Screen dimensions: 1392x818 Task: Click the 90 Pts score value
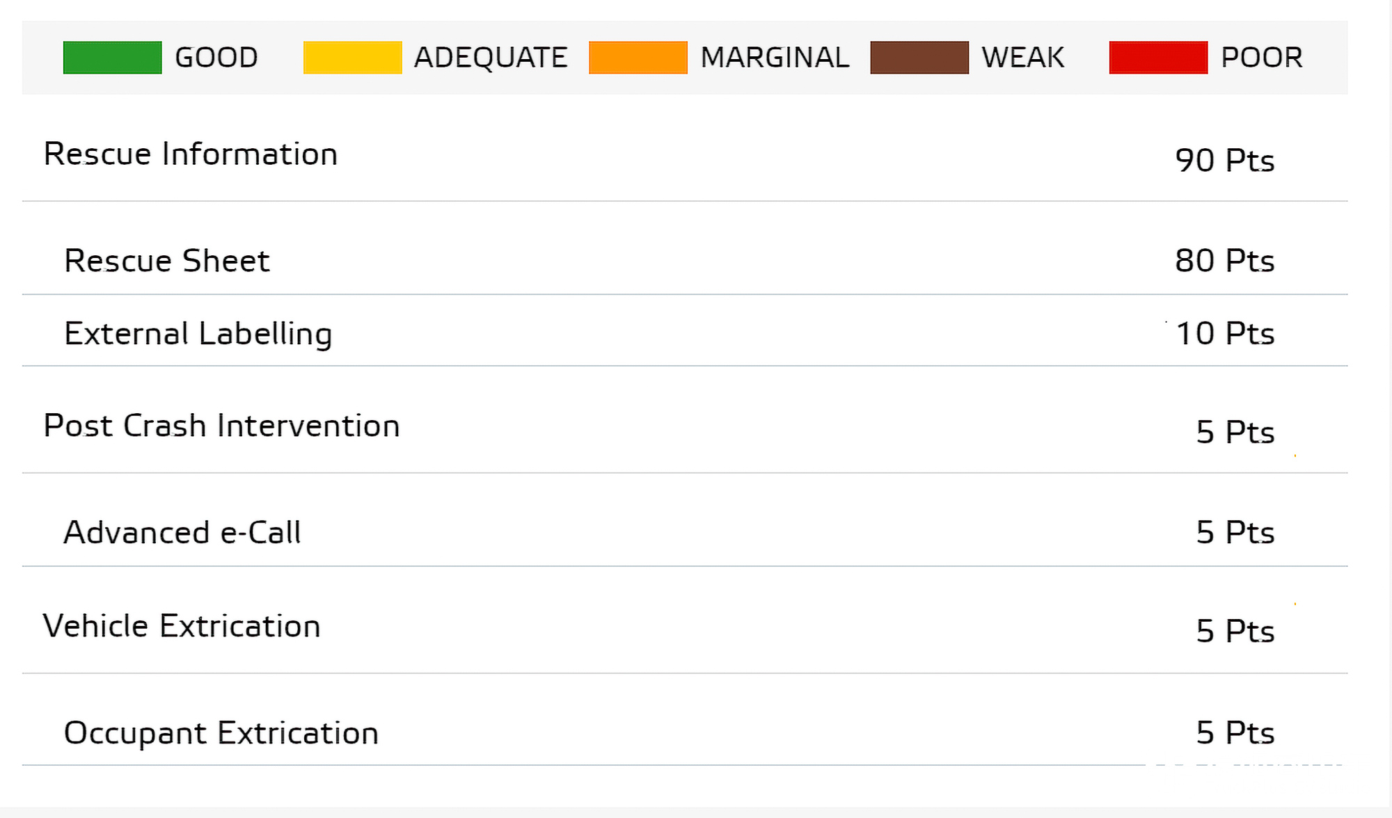click(1224, 161)
